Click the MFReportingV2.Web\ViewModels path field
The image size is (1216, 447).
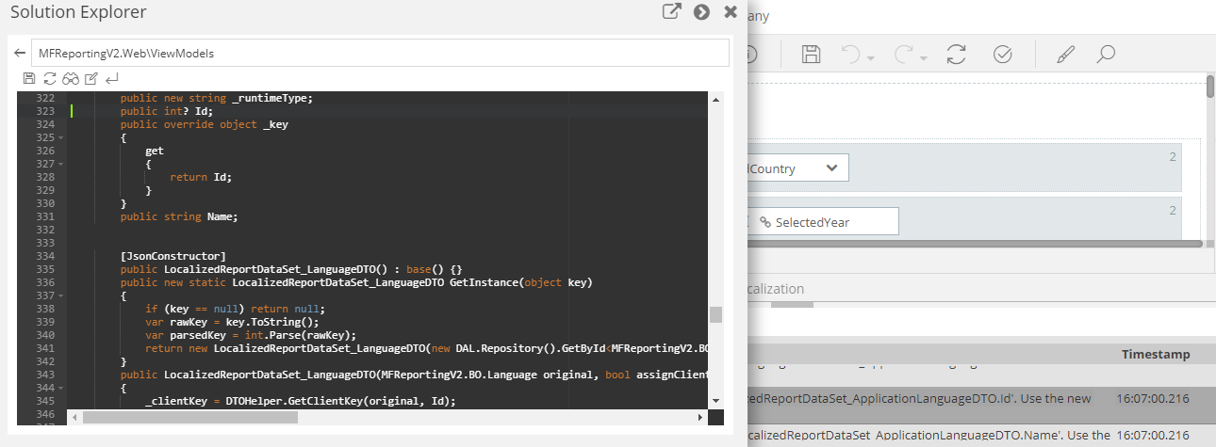[379, 54]
